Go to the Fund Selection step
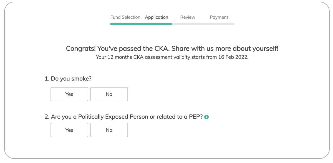 pos(125,17)
